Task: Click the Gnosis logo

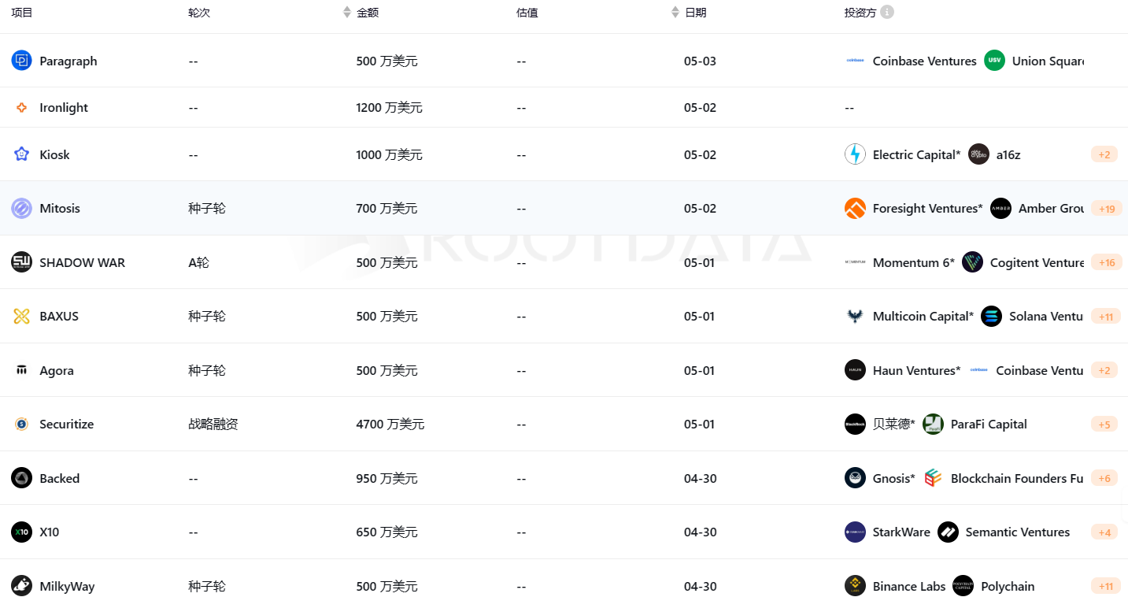Action: click(855, 478)
